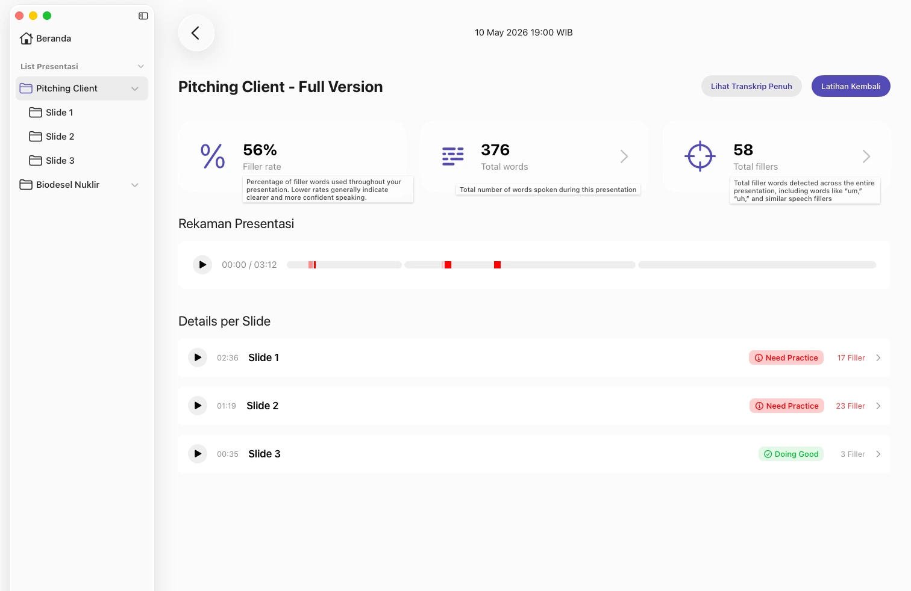
Task: Play the Slide 1 recording
Action: [x=198, y=357]
